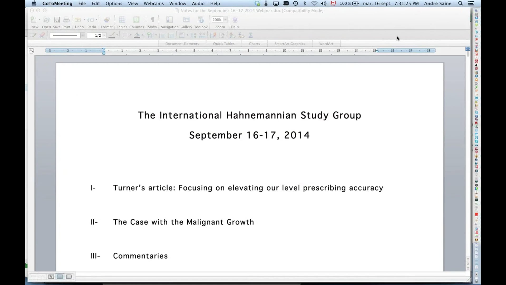Open the Webcams menu
The width and height of the screenshot is (506, 285).
coord(153,3)
